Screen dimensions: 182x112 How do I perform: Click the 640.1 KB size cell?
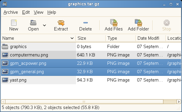tap(86, 55)
